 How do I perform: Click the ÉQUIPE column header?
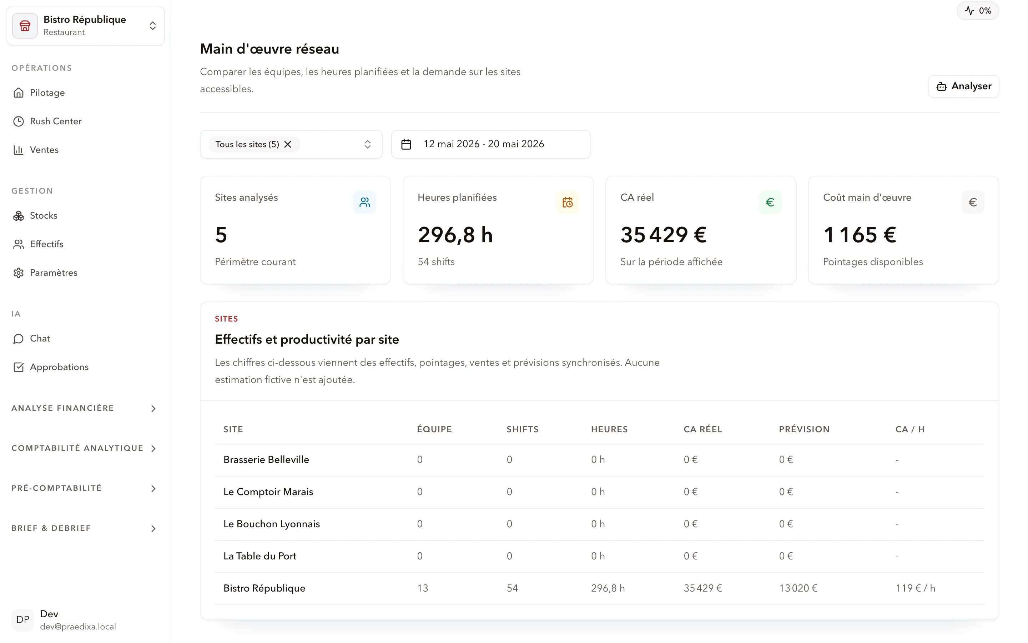point(434,429)
